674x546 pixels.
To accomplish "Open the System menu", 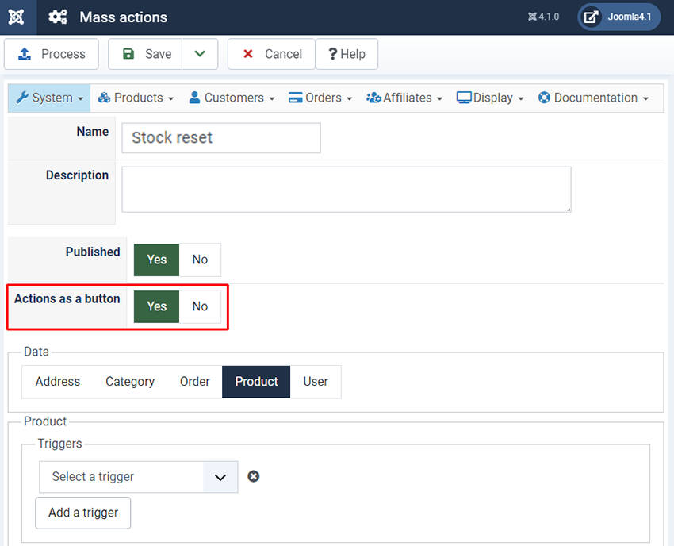I will tap(49, 98).
